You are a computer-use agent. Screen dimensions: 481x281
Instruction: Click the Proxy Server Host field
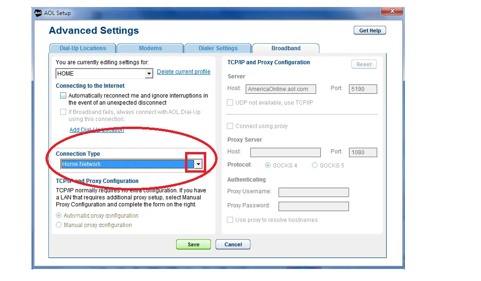click(x=286, y=152)
